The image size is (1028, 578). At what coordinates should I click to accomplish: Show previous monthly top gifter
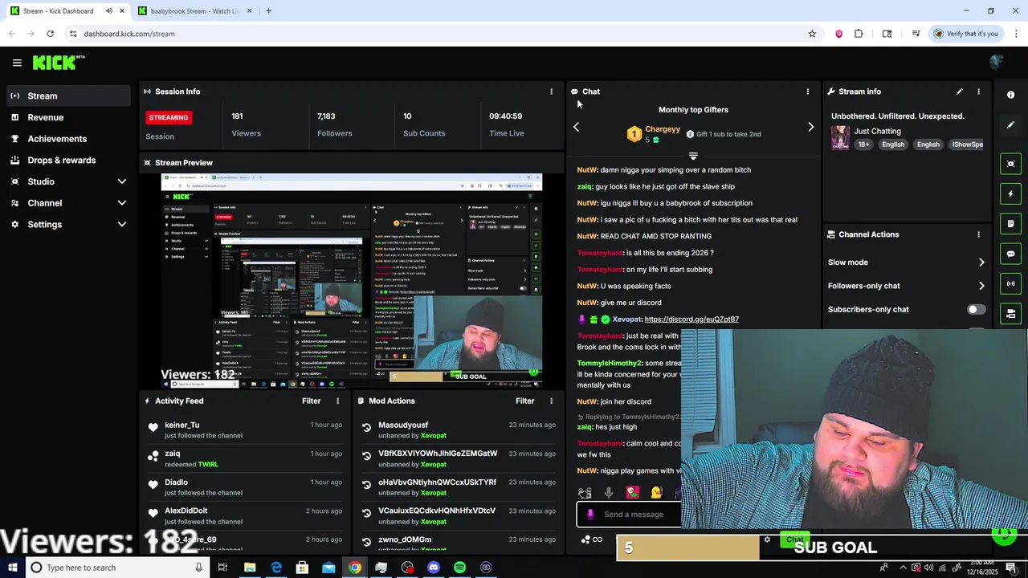pyautogui.click(x=576, y=127)
